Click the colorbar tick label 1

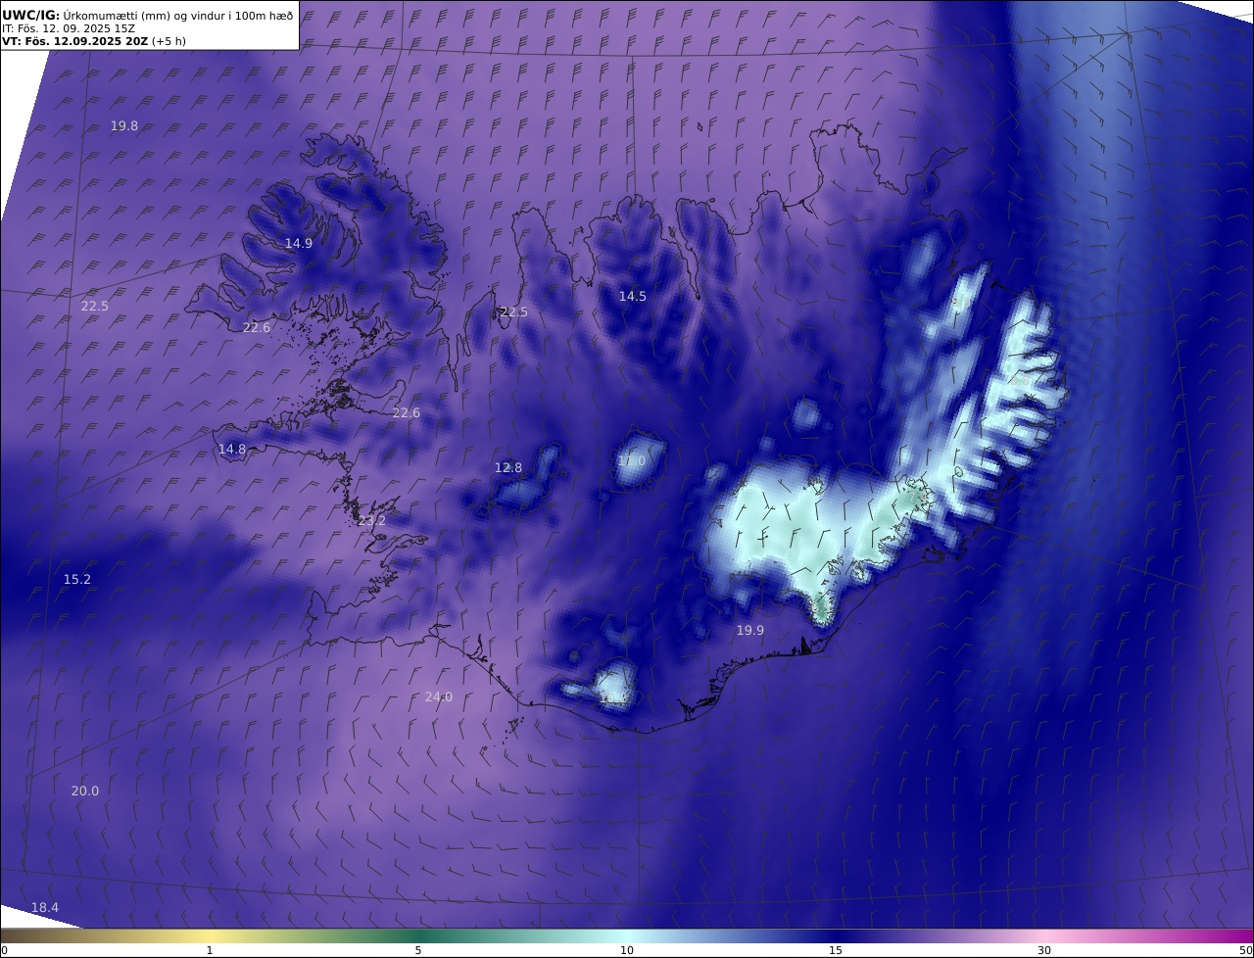[x=210, y=950]
